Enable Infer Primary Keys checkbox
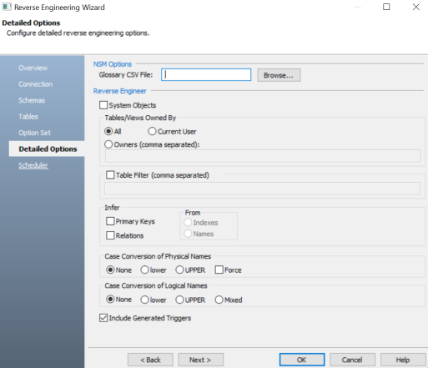 point(110,221)
